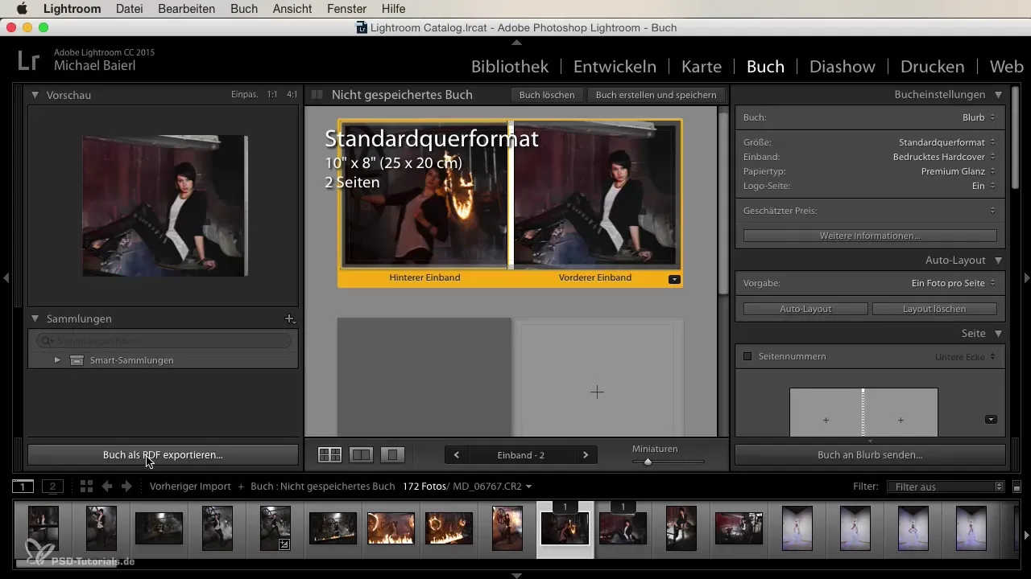
Task: Activate main window display button 1
Action: click(23, 487)
